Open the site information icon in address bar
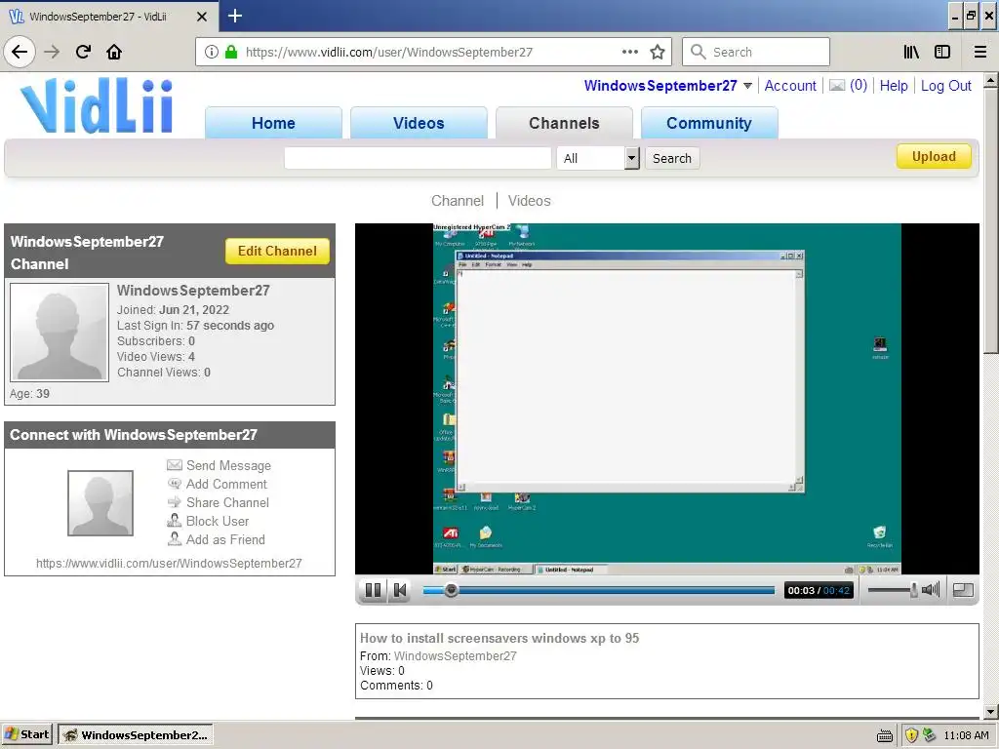 tap(212, 52)
